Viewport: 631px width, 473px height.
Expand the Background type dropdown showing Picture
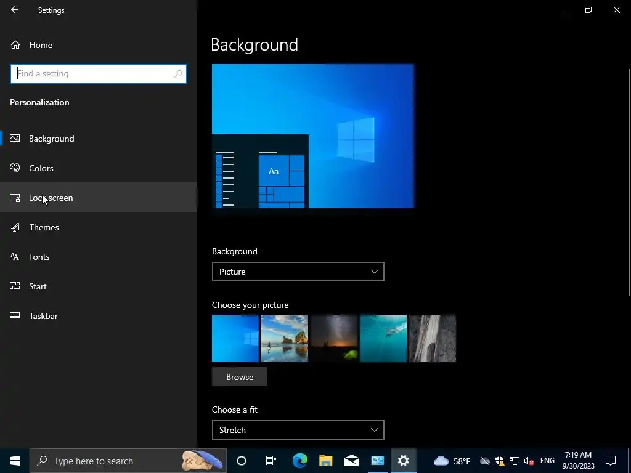pyautogui.click(x=298, y=272)
